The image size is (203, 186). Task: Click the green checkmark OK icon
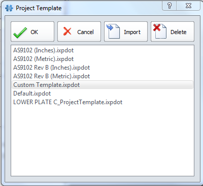[20, 33]
